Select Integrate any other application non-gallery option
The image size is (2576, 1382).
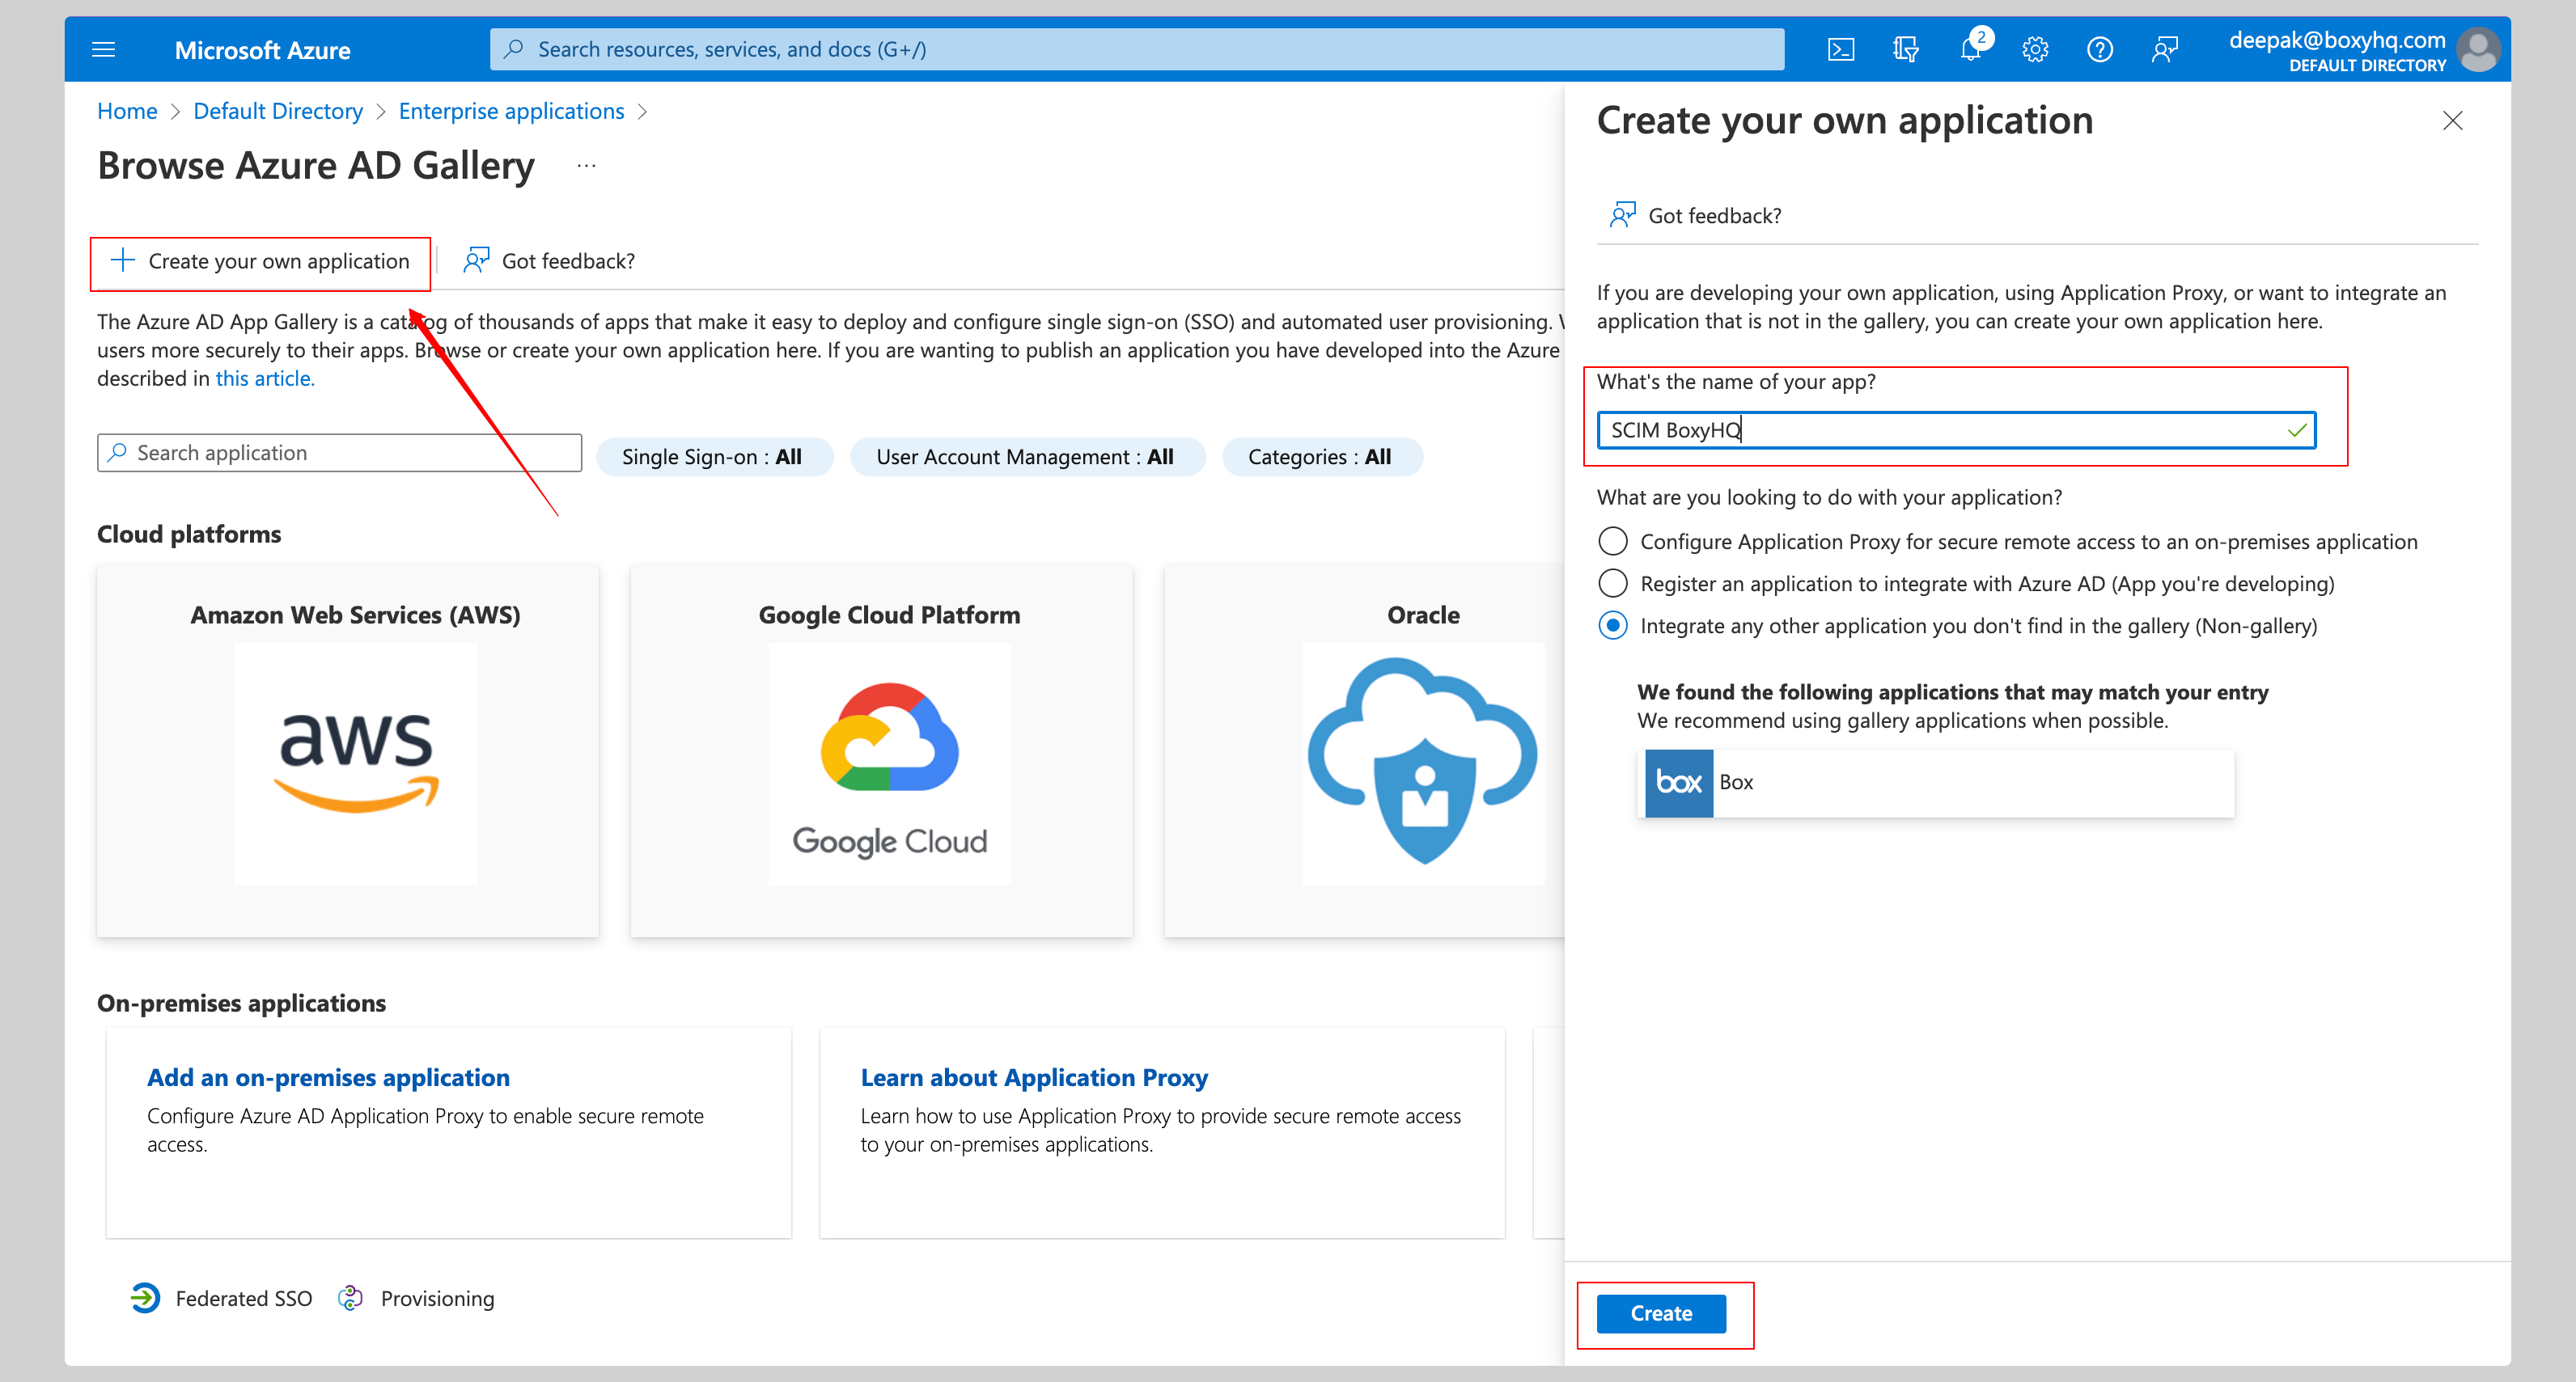point(1613,626)
